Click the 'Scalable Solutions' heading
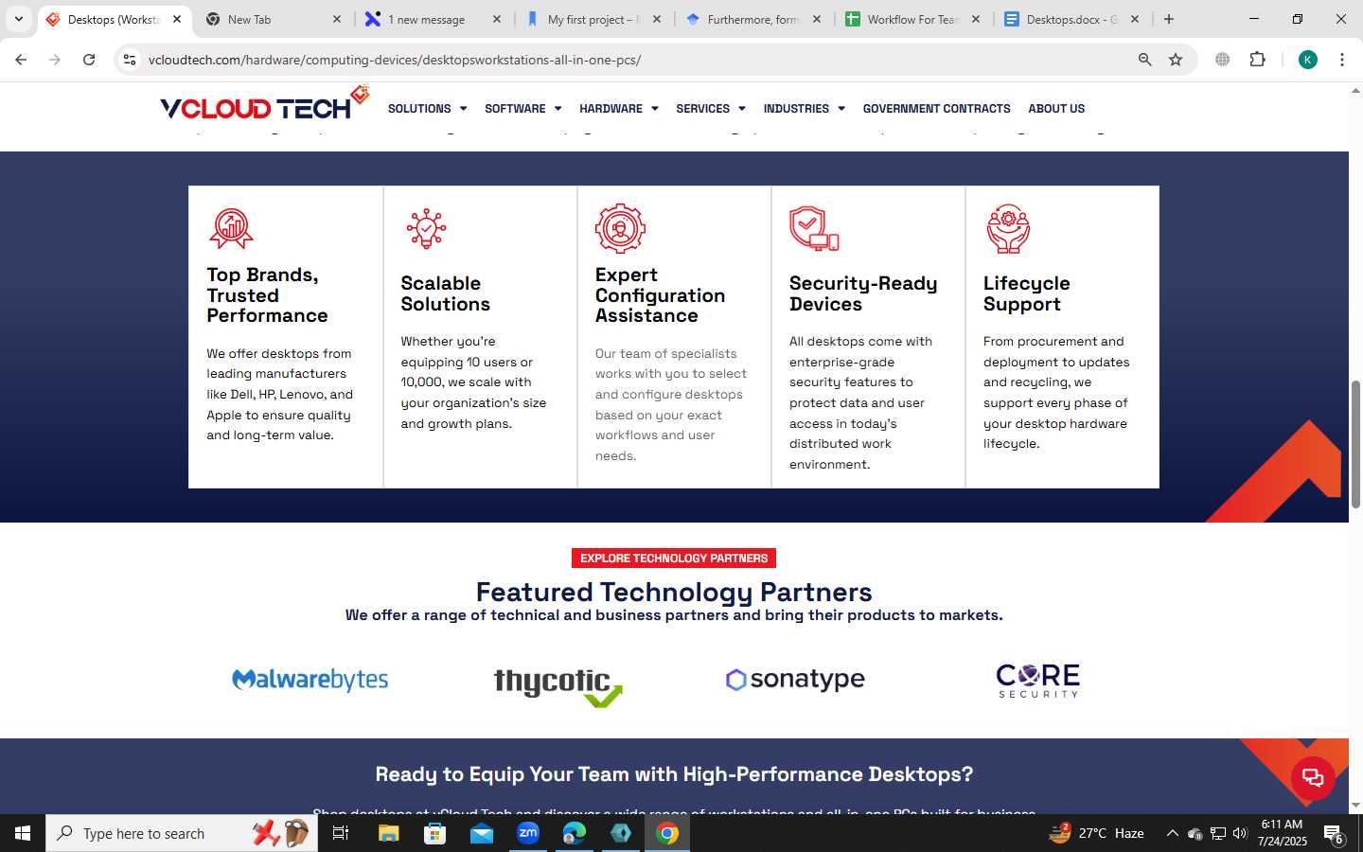The image size is (1363, 852). point(445,293)
